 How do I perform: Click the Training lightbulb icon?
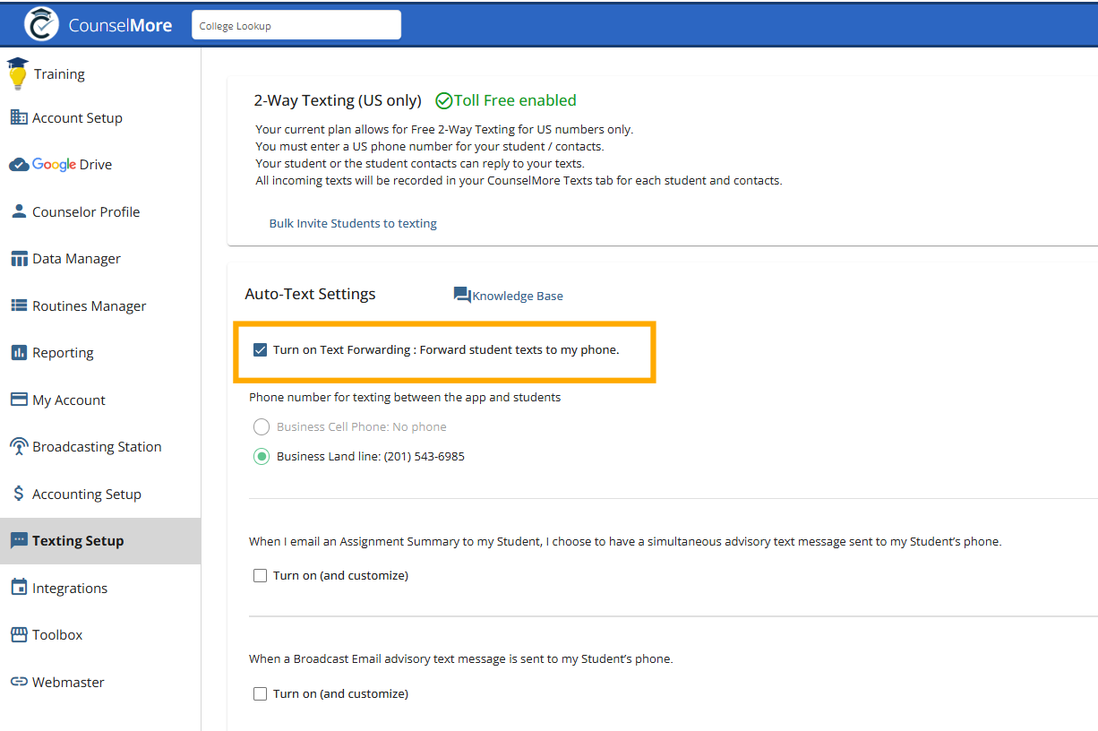click(x=17, y=73)
